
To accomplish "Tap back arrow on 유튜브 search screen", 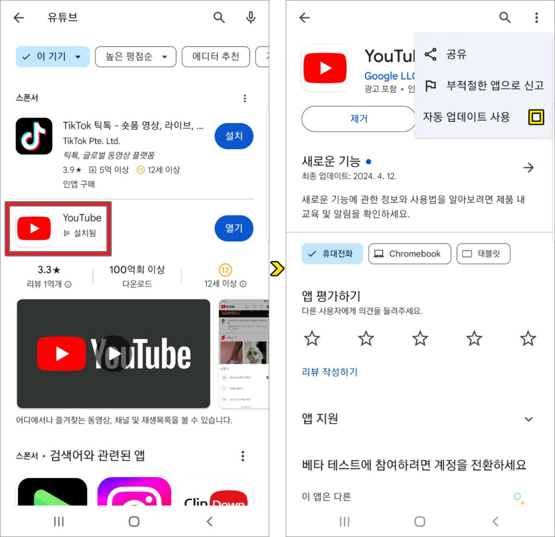I will click(18, 17).
